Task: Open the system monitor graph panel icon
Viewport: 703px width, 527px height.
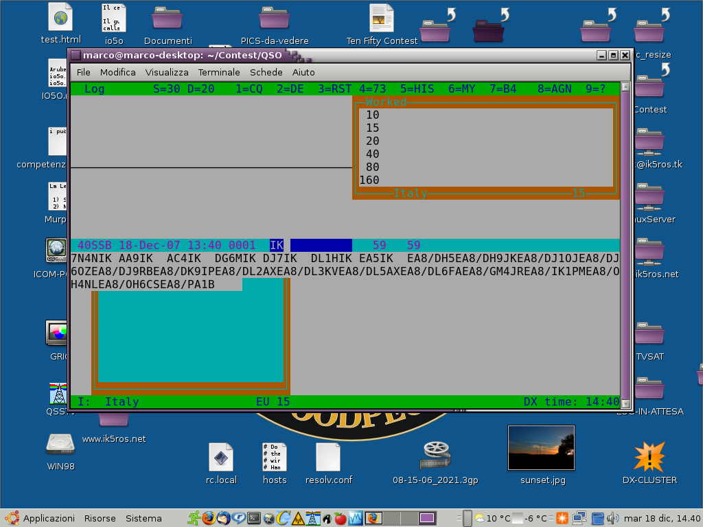Action: 355,519
